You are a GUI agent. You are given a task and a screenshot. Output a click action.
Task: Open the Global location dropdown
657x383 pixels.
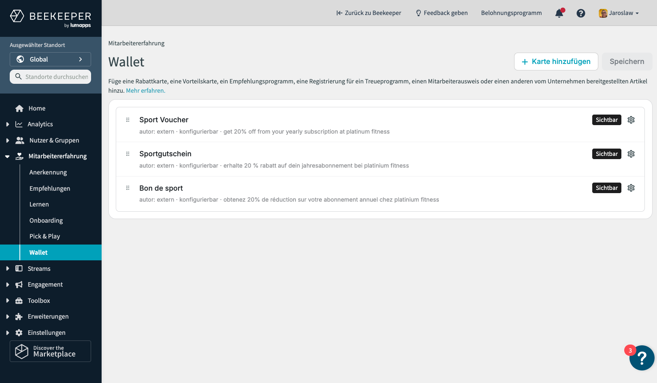coord(50,59)
